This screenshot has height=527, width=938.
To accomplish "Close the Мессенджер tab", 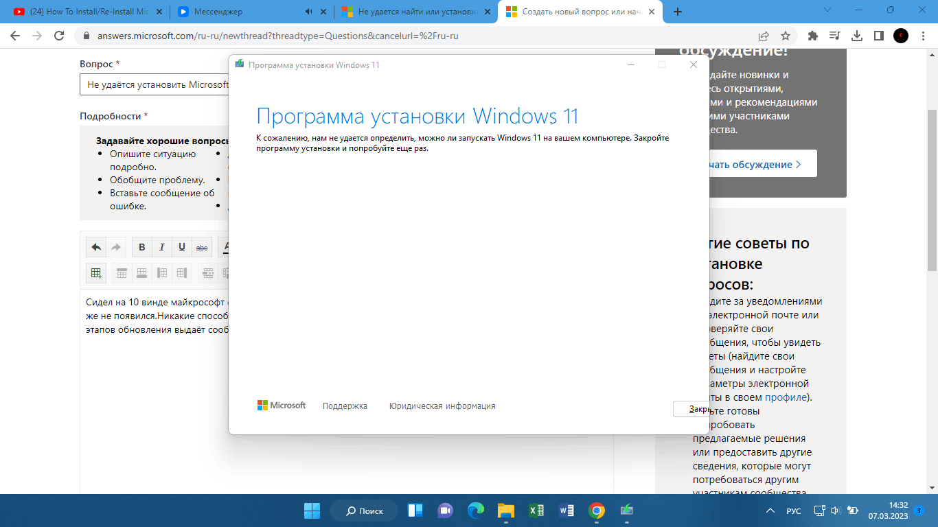I will 322,12.
